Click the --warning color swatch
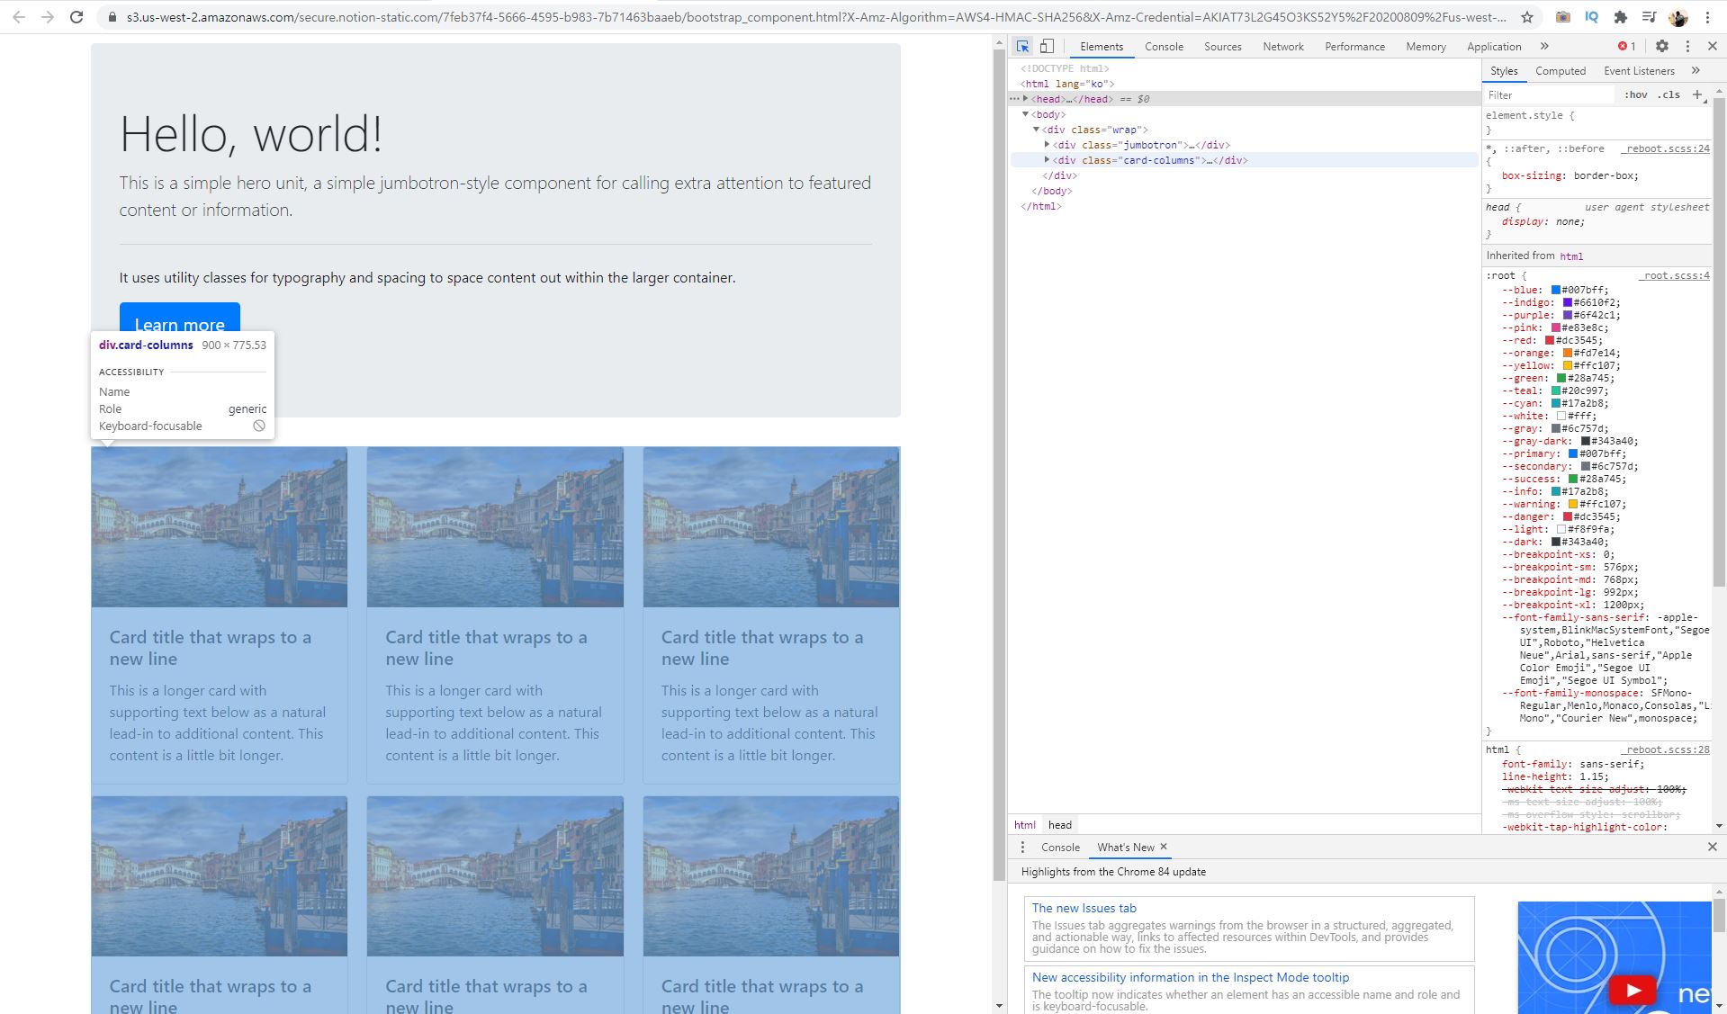The width and height of the screenshot is (1727, 1014). tap(1572, 504)
